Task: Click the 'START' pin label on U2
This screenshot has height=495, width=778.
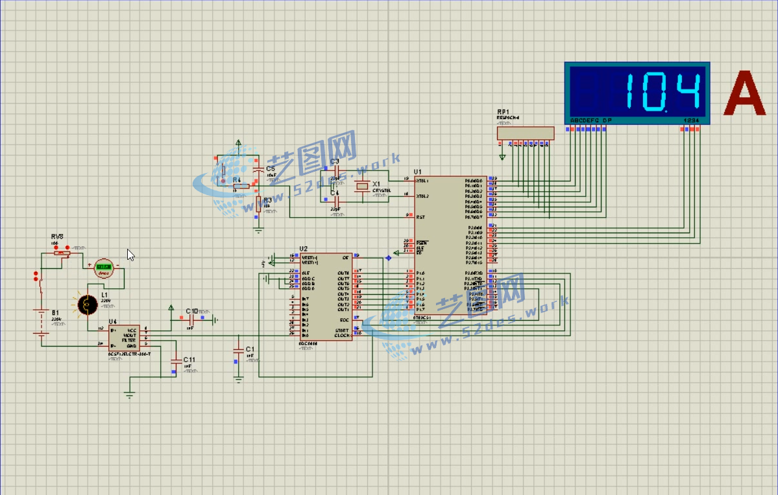Action: coord(342,330)
